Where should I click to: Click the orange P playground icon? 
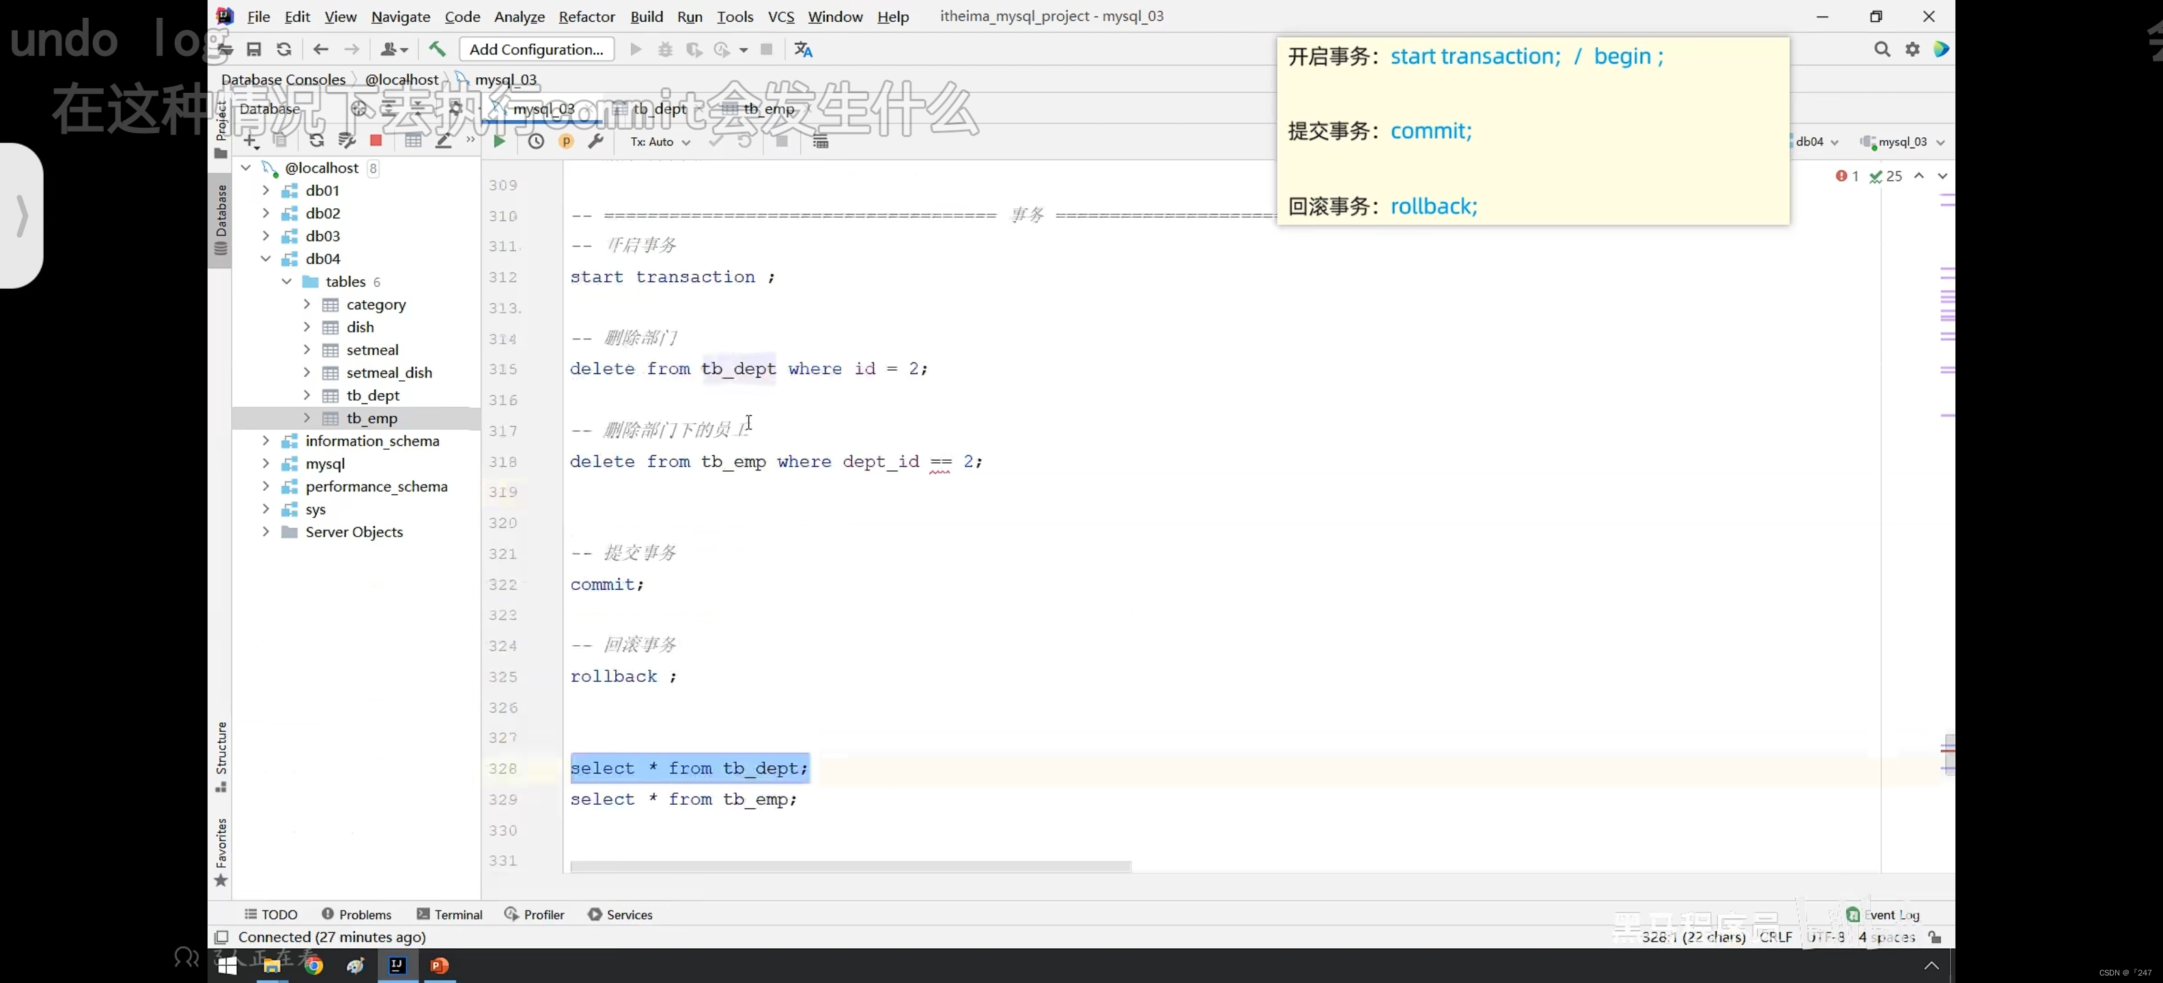(566, 141)
